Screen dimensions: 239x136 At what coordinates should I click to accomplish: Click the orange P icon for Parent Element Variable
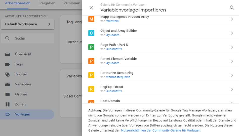pos(91,61)
